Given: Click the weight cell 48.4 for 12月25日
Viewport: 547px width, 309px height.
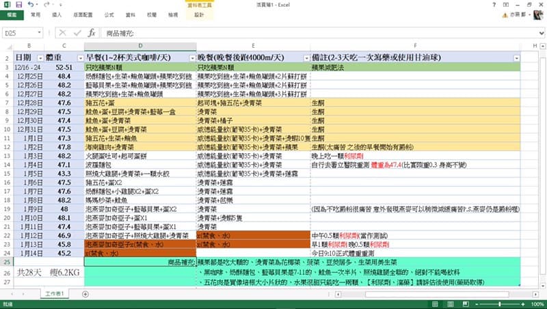Looking at the screenshot, I should click(64, 76).
